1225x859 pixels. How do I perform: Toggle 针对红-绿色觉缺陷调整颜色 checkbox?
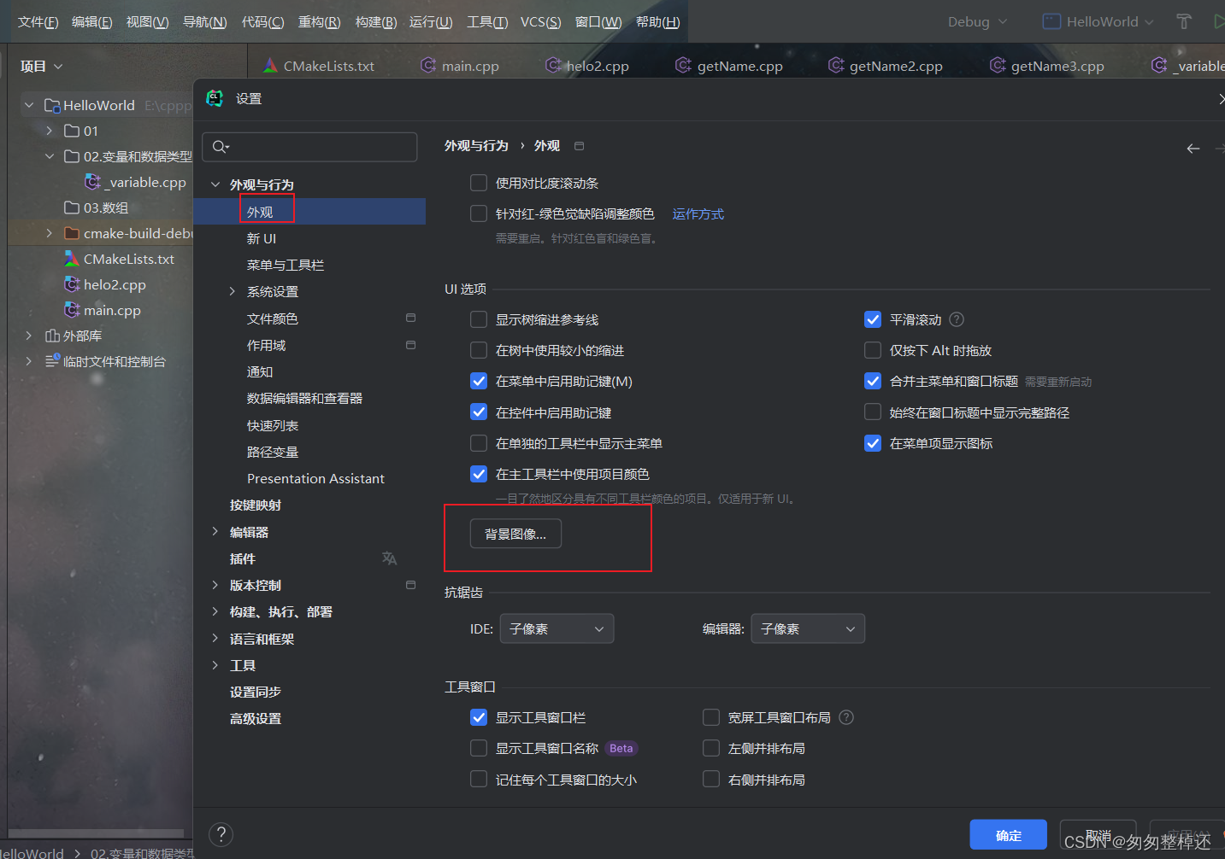point(479,213)
